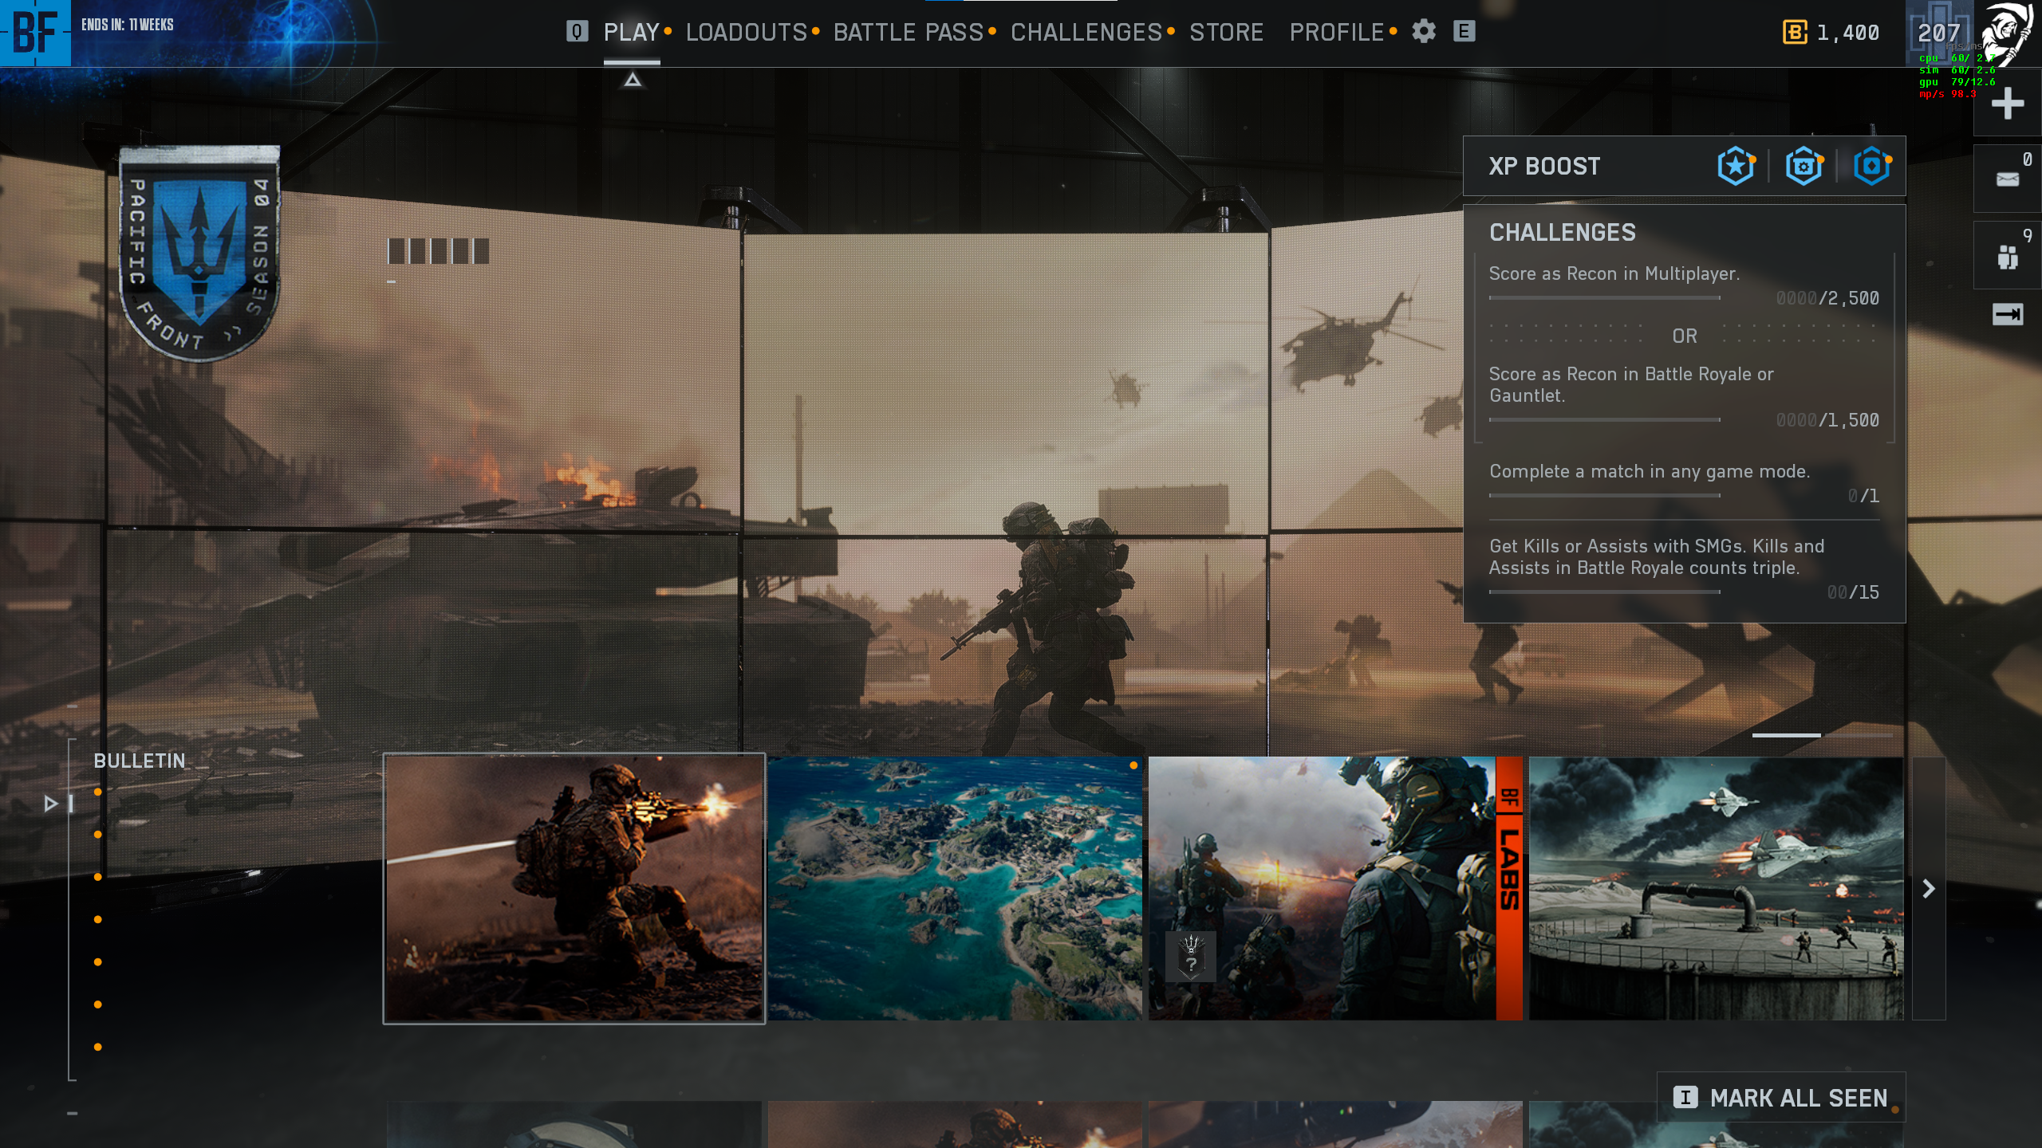Click the player level 207
The height and width of the screenshot is (1148, 2042).
(1939, 33)
